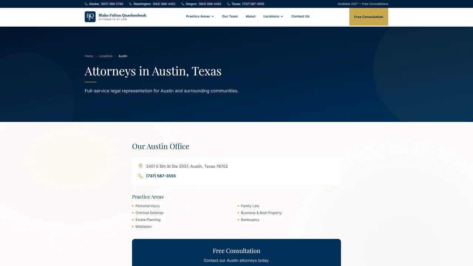Click the phone icon in the office card
This screenshot has width=473, height=266.
coord(140,176)
